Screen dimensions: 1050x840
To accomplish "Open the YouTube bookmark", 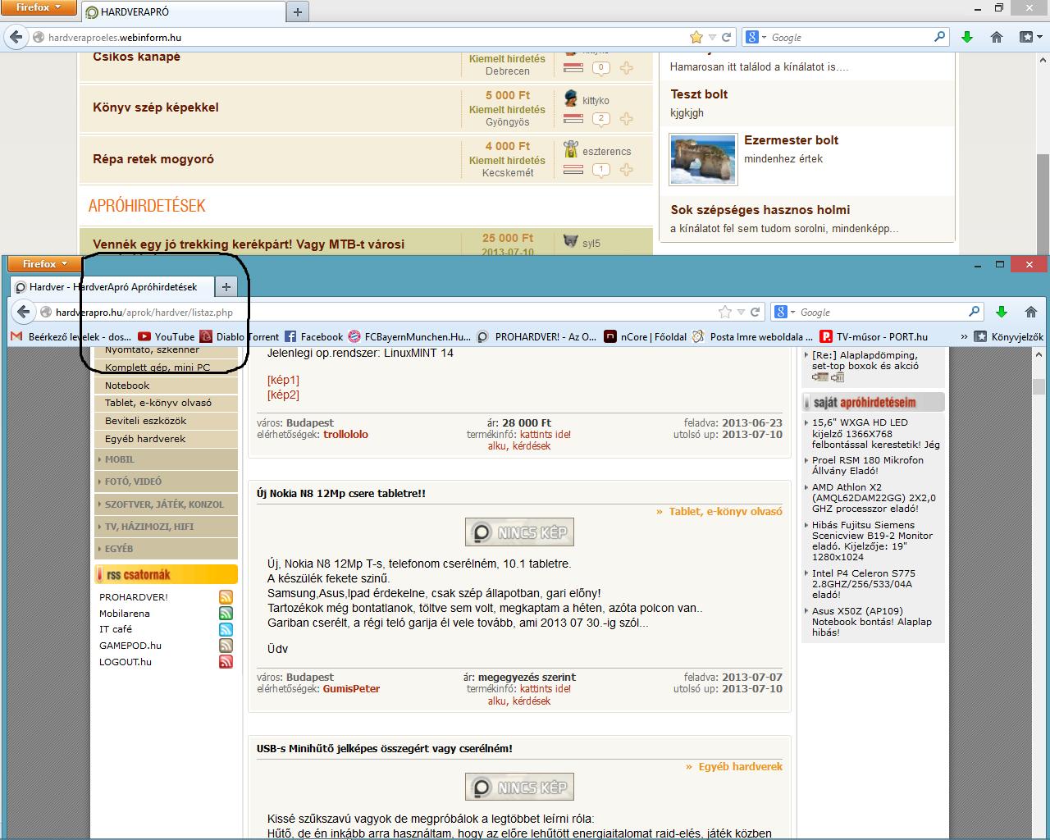I will (167, 336).
